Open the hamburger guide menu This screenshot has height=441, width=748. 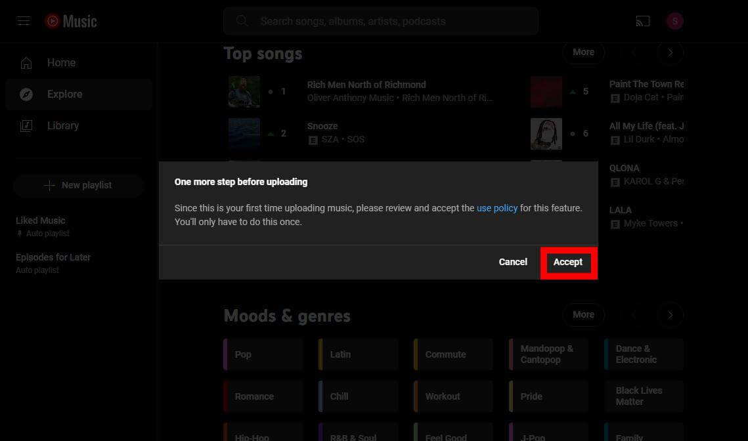click(24, 21)
